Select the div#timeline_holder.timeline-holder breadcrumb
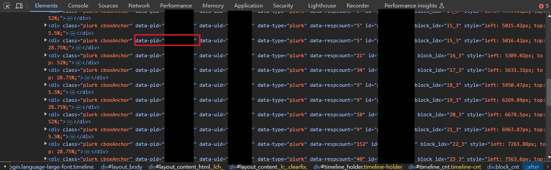The image size is (551, 170). (x=358, y=167)
